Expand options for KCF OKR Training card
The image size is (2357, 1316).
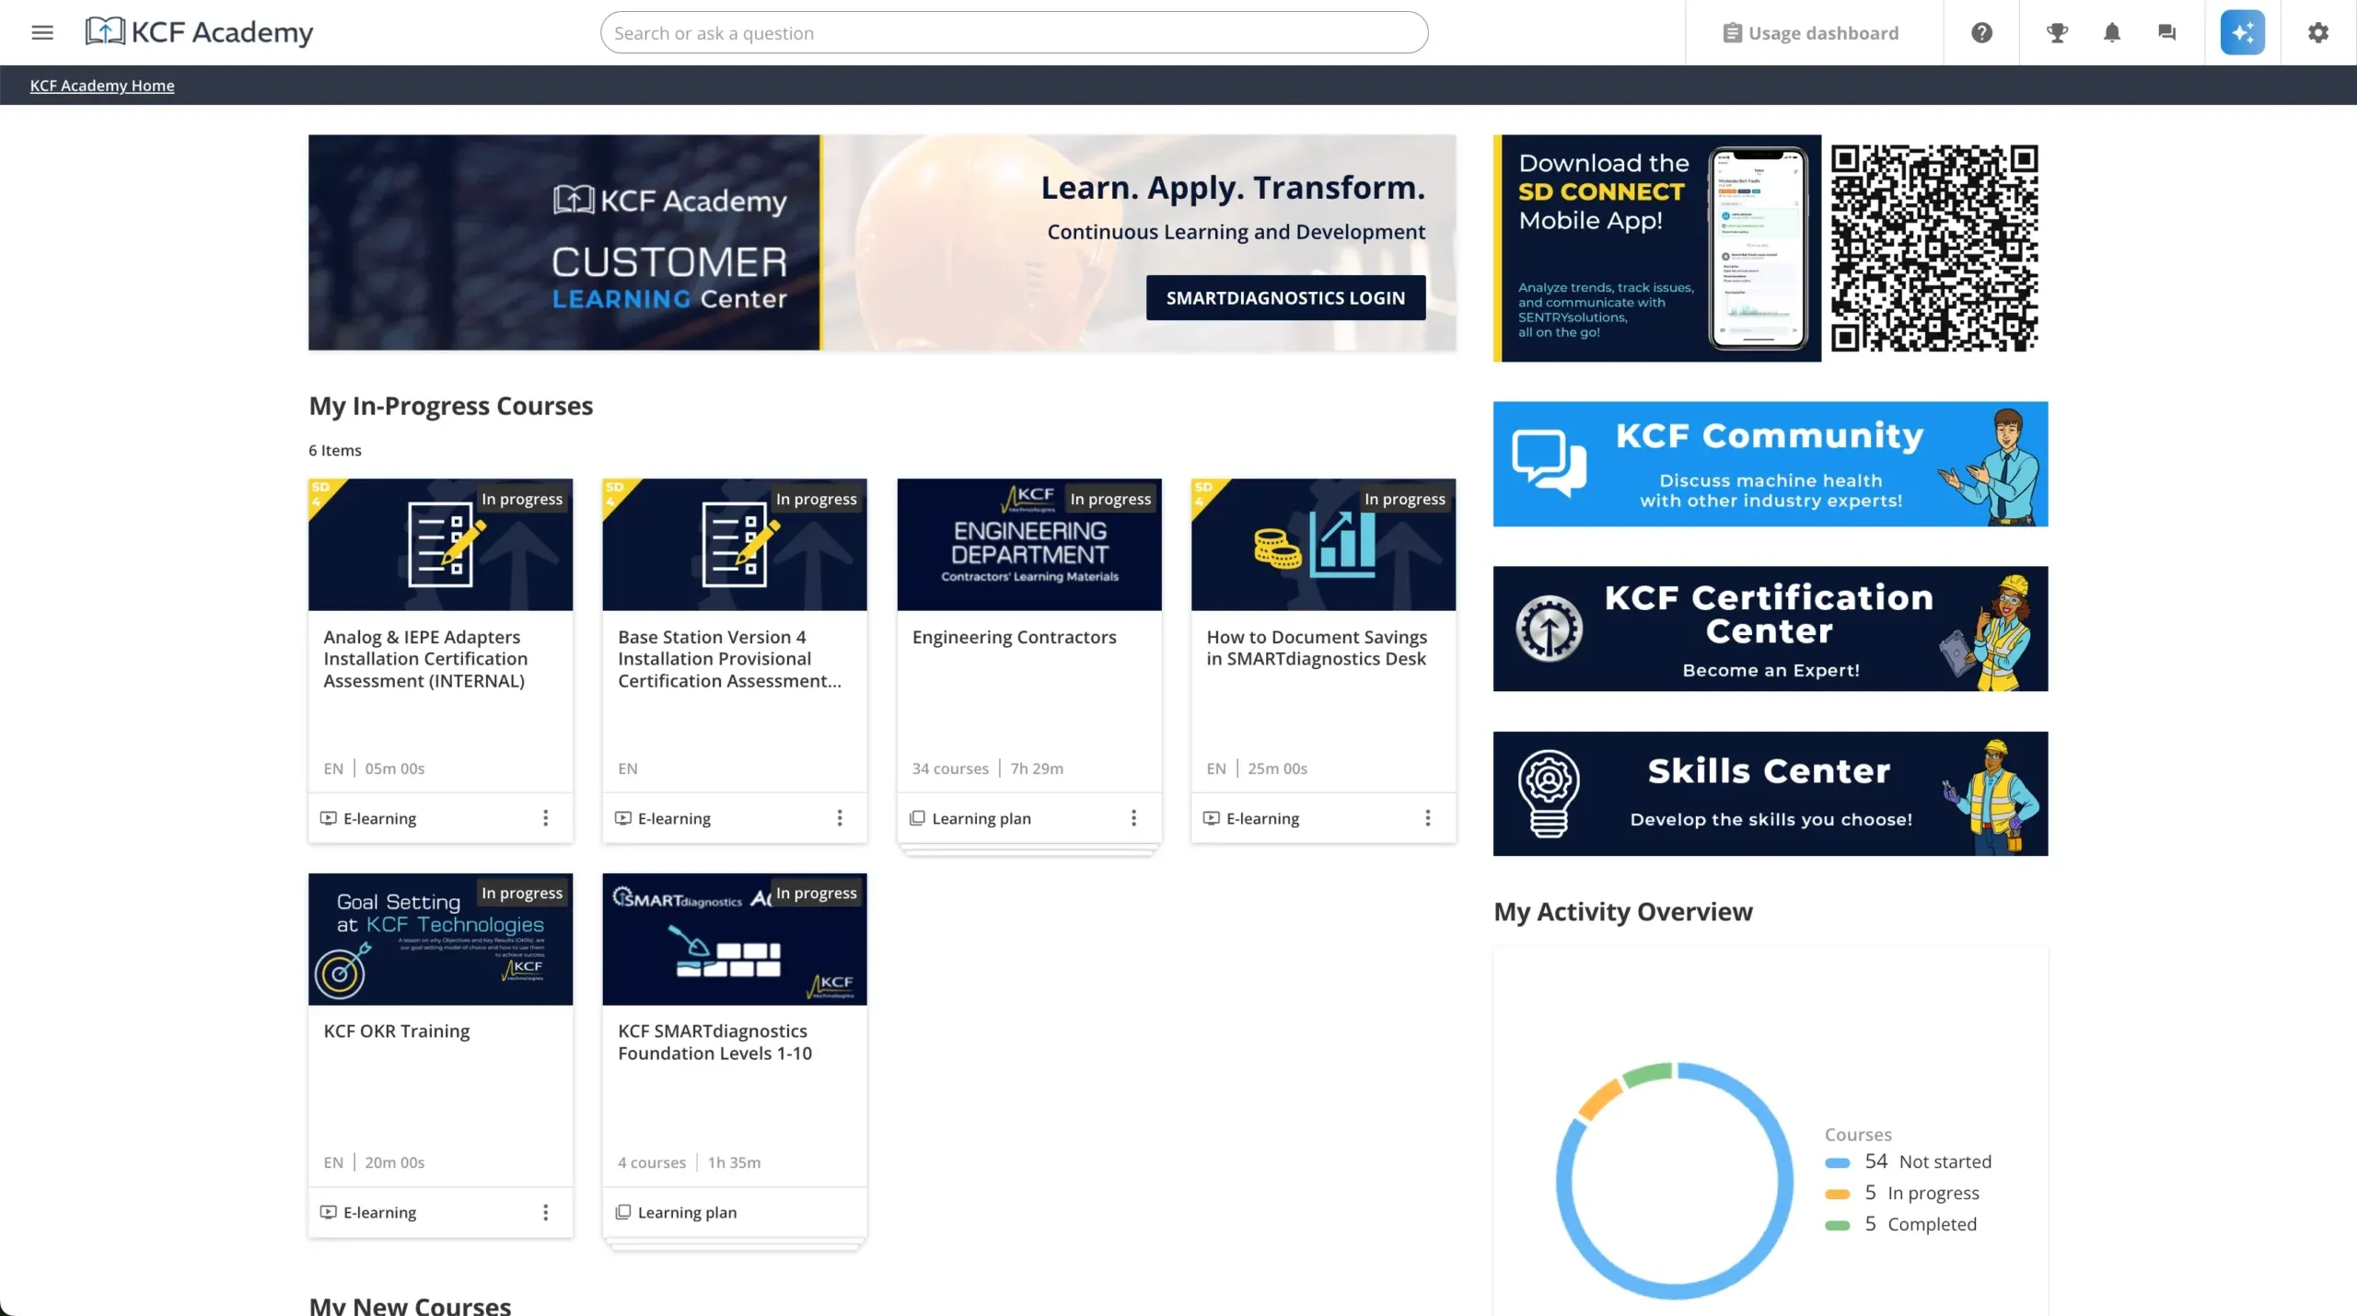click(x=545, y=1212)
